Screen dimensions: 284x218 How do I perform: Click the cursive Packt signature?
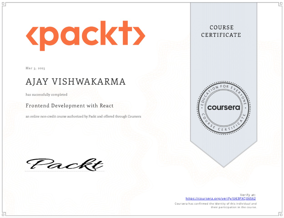pyautogui.click(x=65, y=165)
